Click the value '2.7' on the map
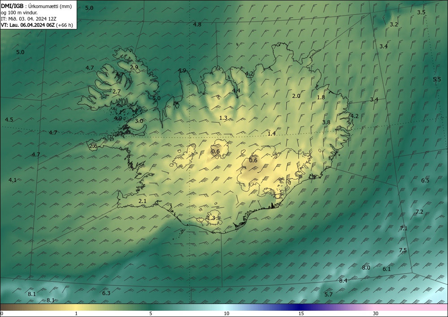 coord(116,92)
